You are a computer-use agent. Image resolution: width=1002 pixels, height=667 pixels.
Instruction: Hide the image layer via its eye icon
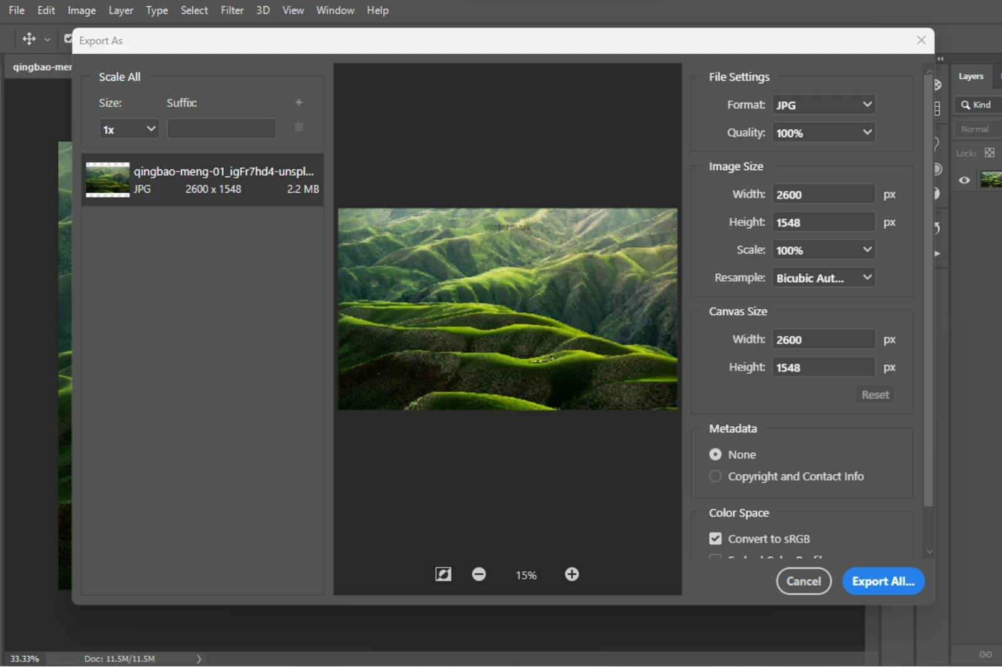[963, 180]
